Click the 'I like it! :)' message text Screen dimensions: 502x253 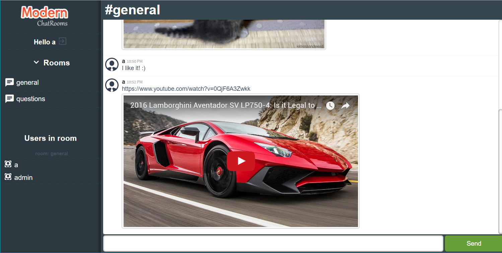[134, 68]
